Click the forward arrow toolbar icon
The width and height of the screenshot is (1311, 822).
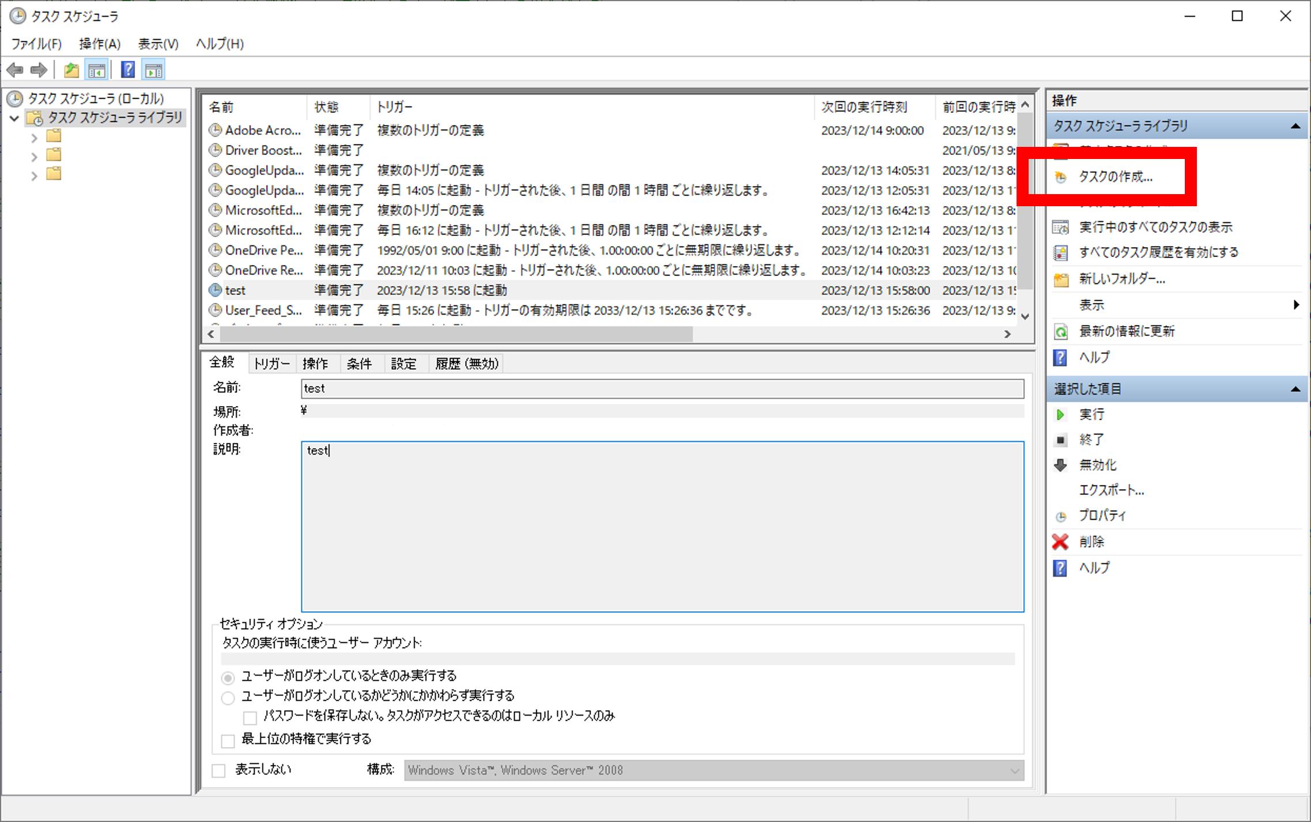point(39,70)
